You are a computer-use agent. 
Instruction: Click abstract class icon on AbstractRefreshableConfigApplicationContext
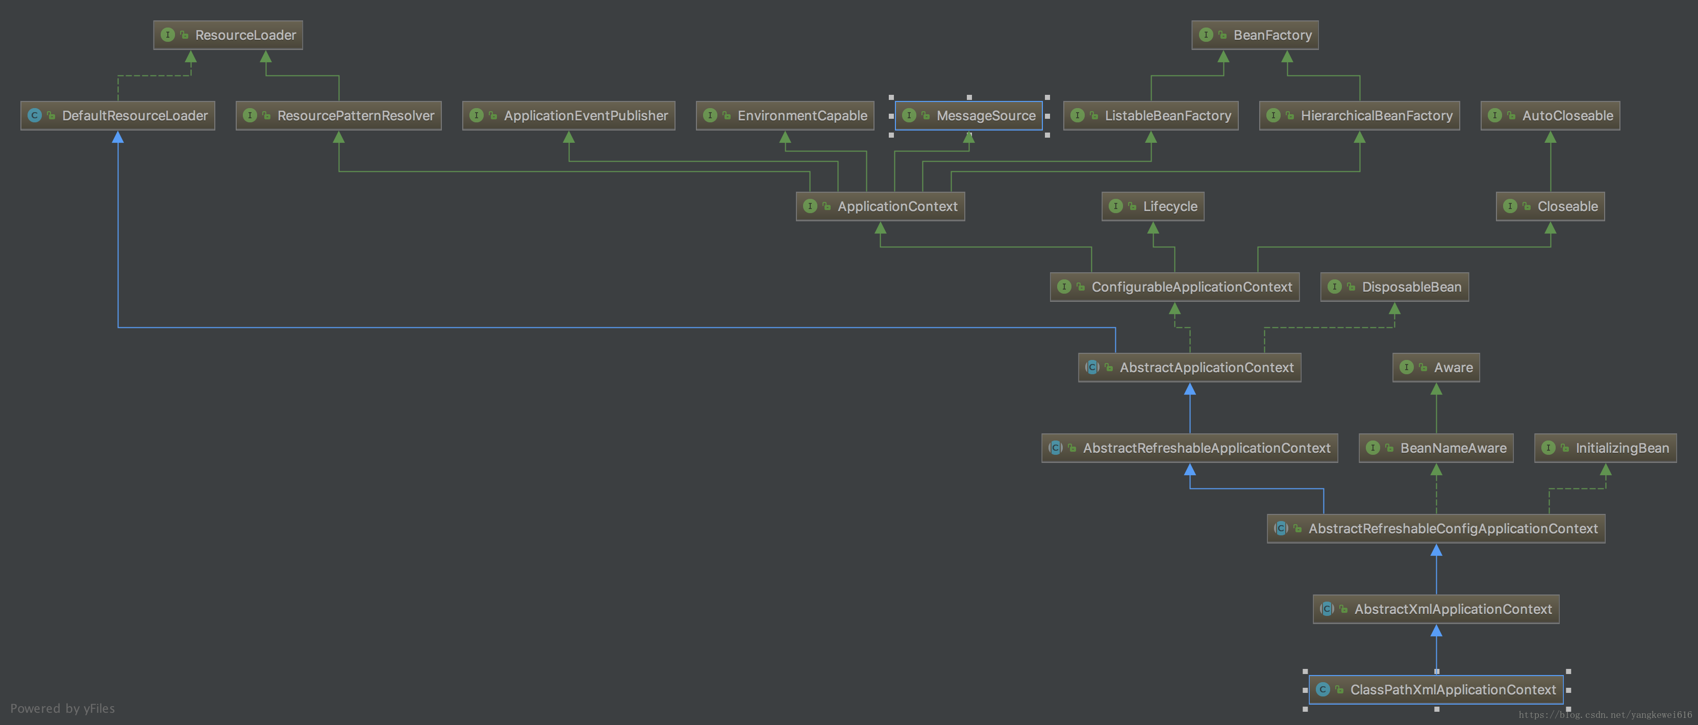(x=1281, y=528)
